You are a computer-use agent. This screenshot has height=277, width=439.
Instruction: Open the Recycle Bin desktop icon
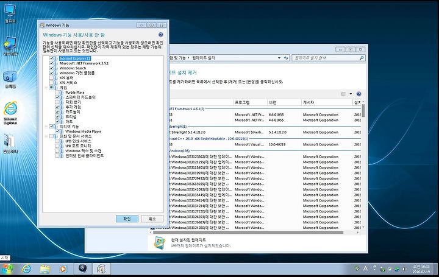10,79
